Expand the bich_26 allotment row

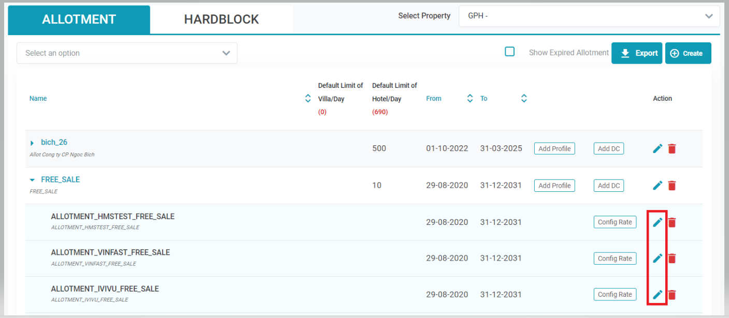(x=32, y=143)
